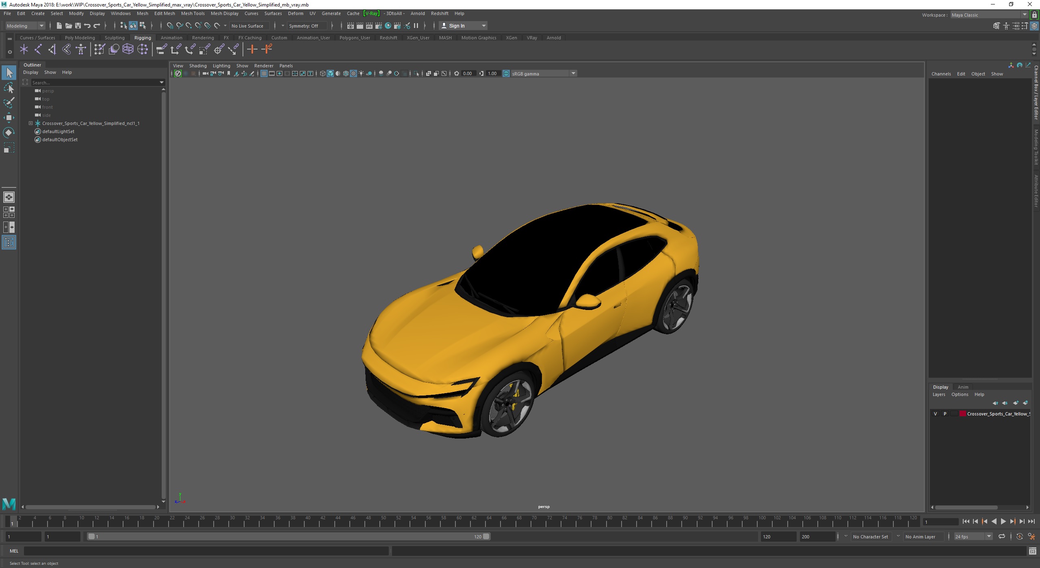Open the Deform menu
This screenshot has height=568, width=1040.
(x=295, y=13)
